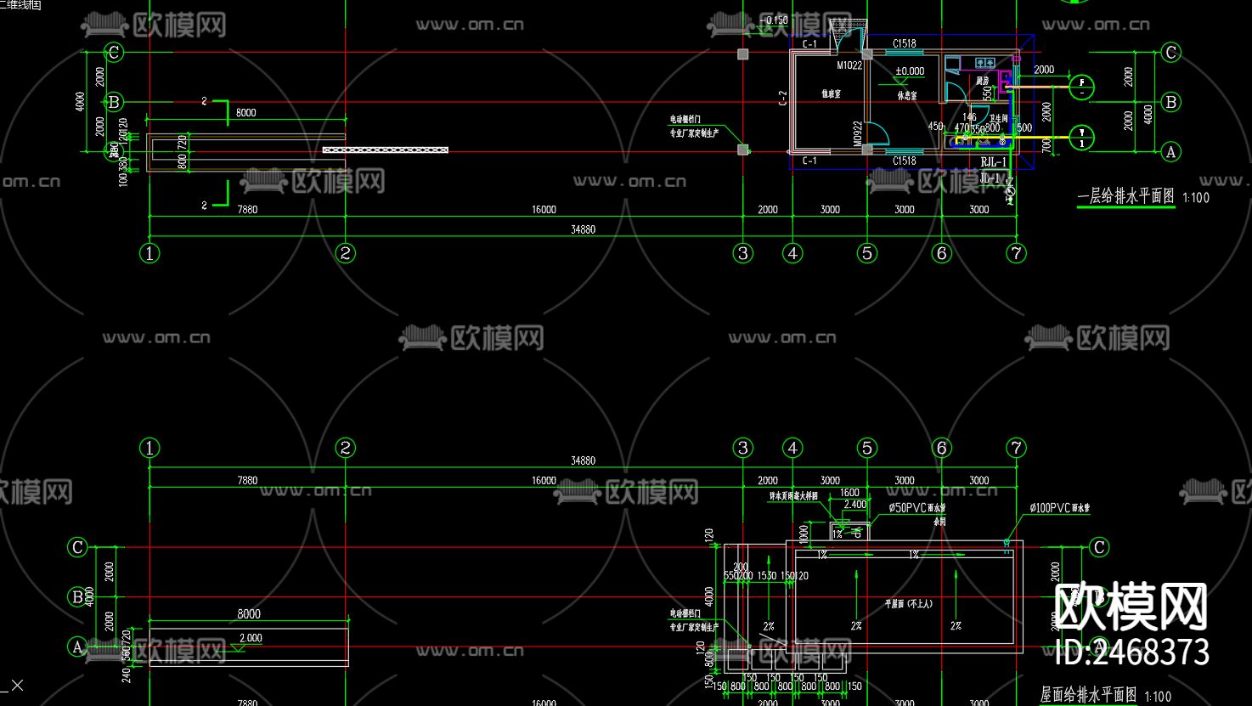Image resolution: width=1252 pixels, height=706 pixels.
Task: Click axis bubble 3 under first-floor plan
Action: 743,252
